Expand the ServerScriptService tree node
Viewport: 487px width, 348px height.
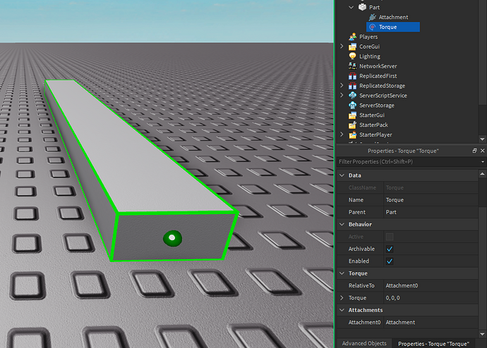tap(342, 95)
